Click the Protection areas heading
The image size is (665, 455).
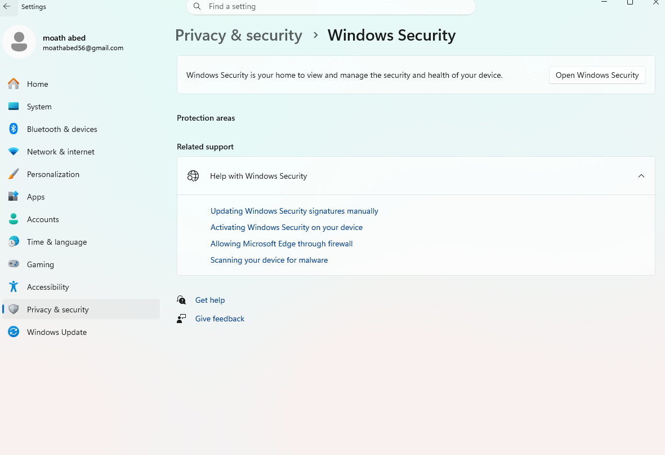(x=206, y=118)
